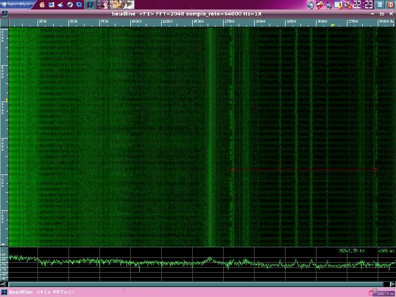Click the horizontal frequency scrollbar track

pos(196,284)
